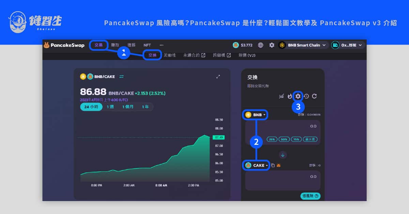Viewport: 409px width, 214px height.
Task: Open the three-dot more menu
Action: [x=162, y=45]
